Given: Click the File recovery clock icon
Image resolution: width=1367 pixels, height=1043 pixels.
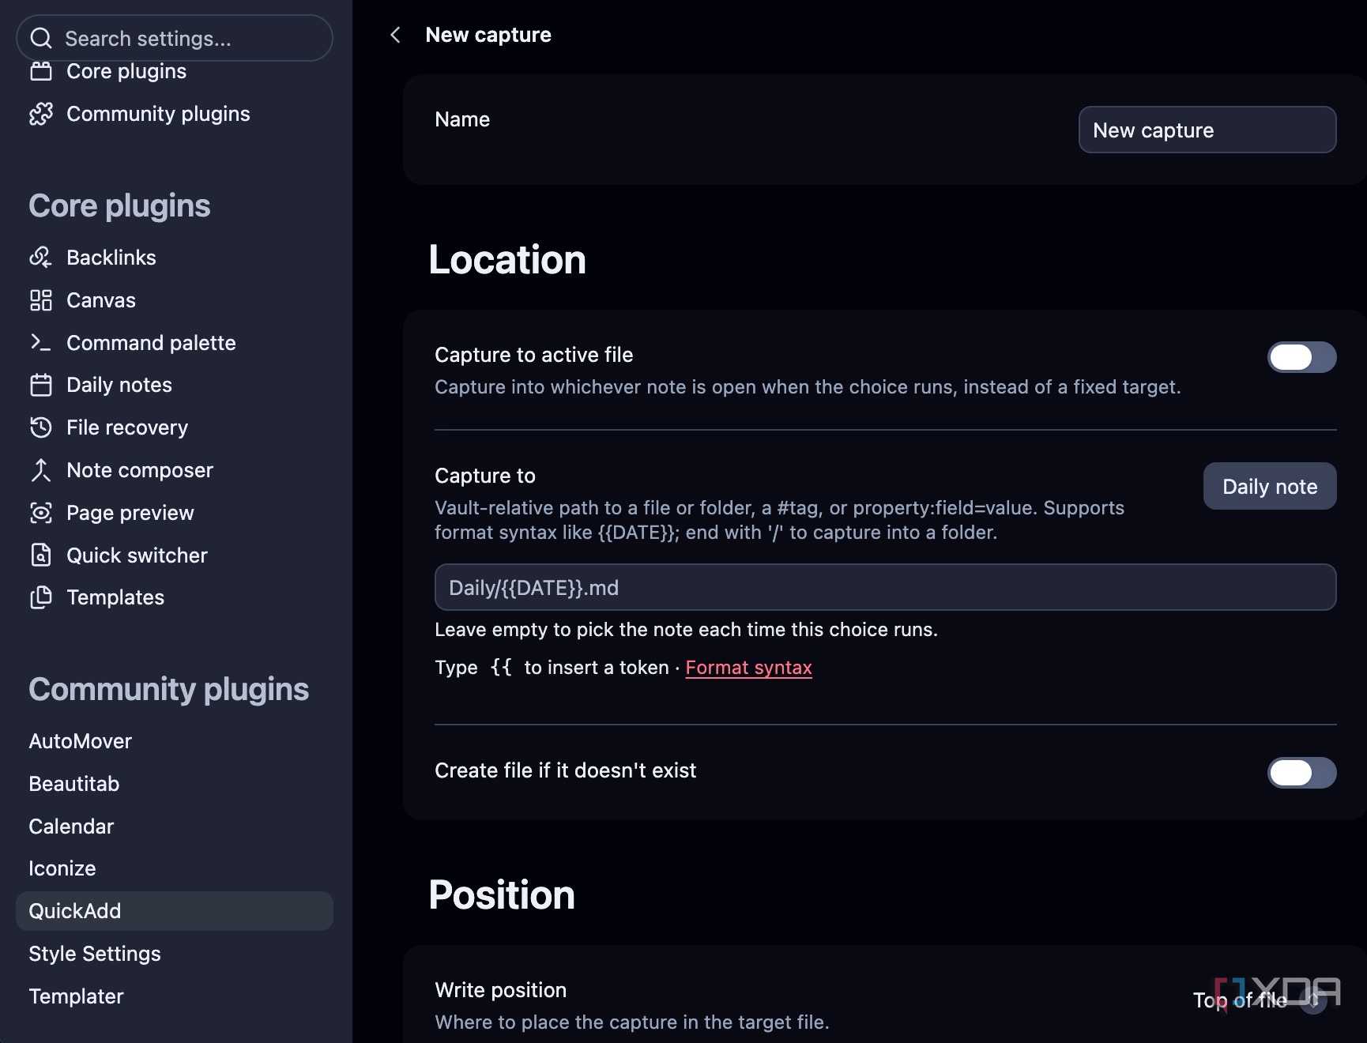Looking at the screenshot, I should click(x=41, y=427).
